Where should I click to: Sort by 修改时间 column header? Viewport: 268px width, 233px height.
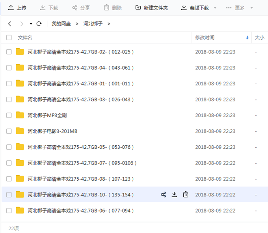pyautogui.click(x=205, y=37)
